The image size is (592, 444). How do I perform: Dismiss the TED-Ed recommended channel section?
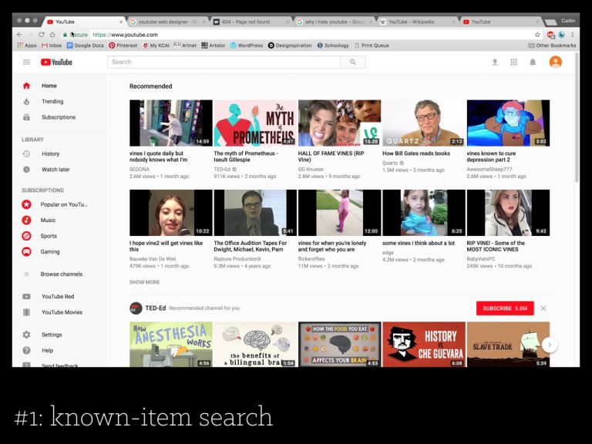(x=543, y=308)
